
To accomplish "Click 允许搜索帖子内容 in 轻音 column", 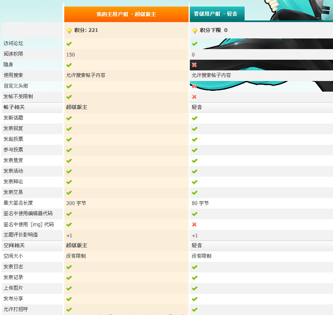I will click(211, 75).
